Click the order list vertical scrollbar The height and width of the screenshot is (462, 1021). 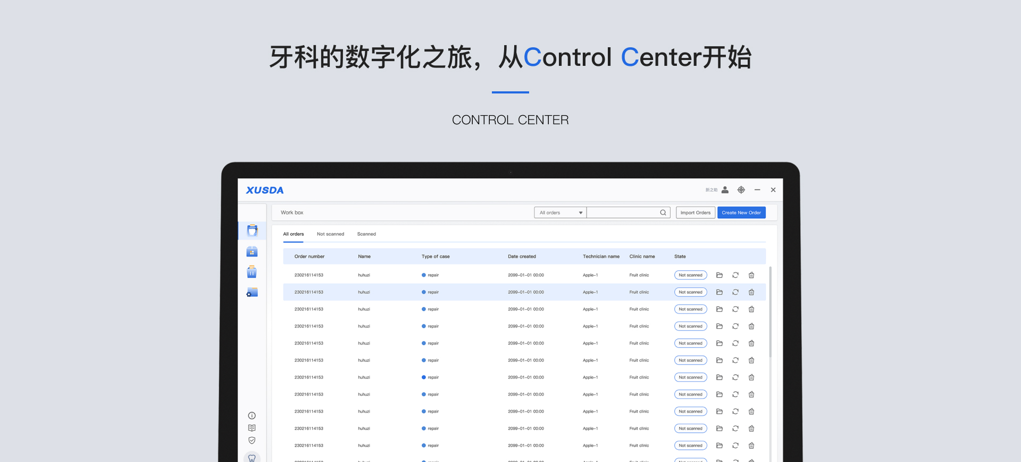coord(770,313)
